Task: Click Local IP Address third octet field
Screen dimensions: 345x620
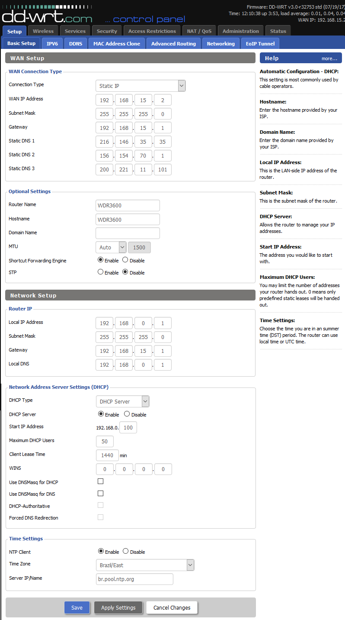Action: point(143,323)
